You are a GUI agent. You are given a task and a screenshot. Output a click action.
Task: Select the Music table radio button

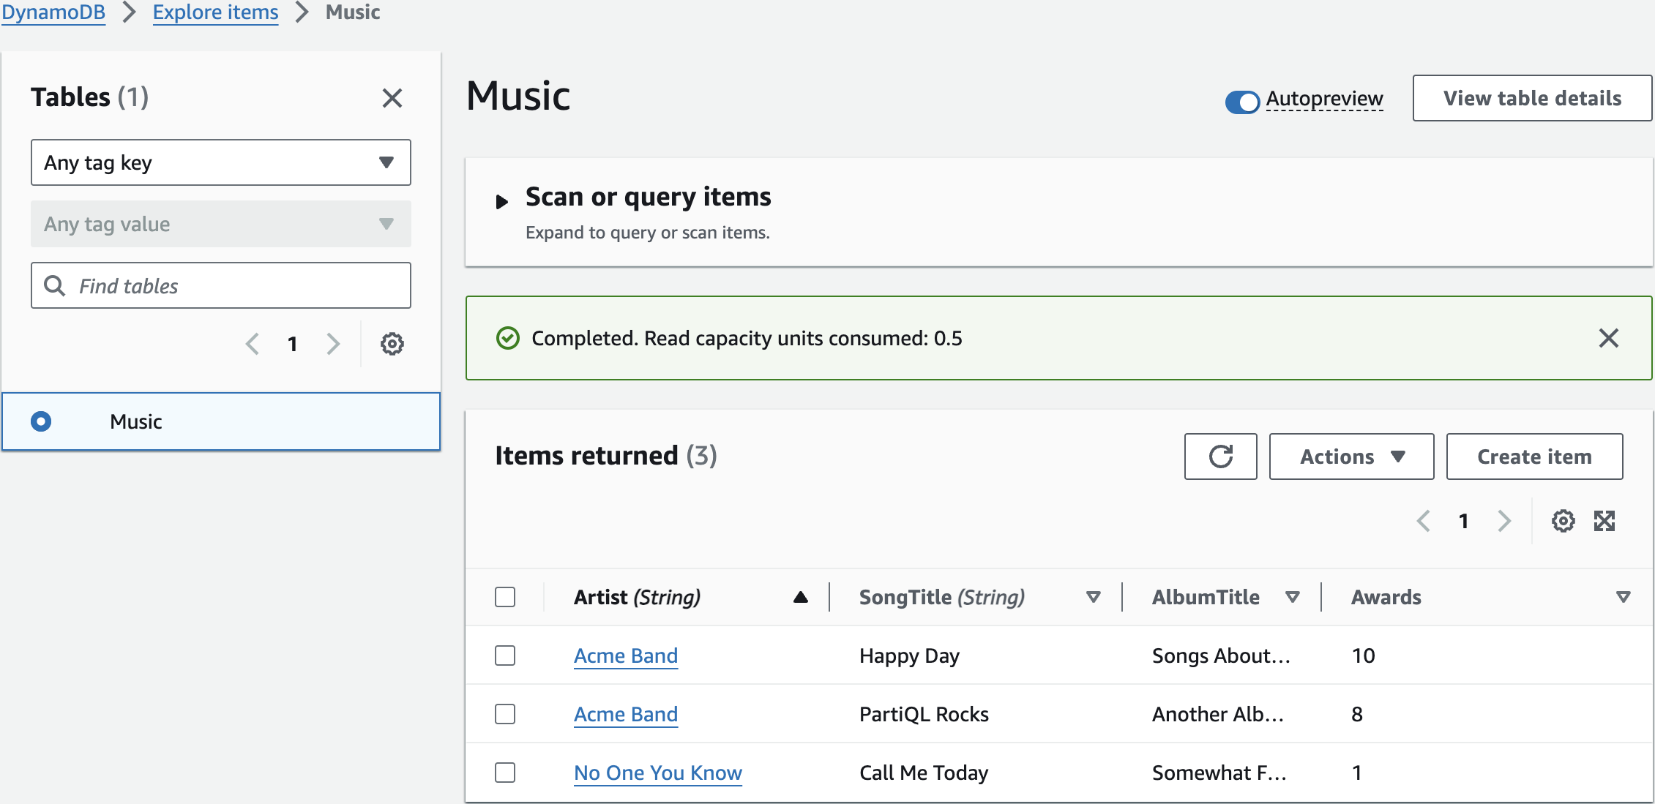point(41,421)
